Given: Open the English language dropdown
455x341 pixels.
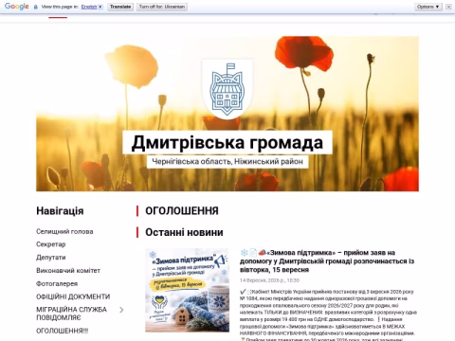Looking at the screenshot, I should click(92, 7).
